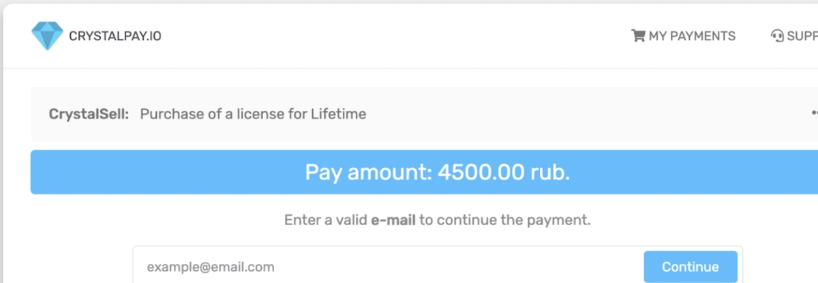
Task: Click the CRYSTALPAY.IO brand name
Action: click(115, 36)
